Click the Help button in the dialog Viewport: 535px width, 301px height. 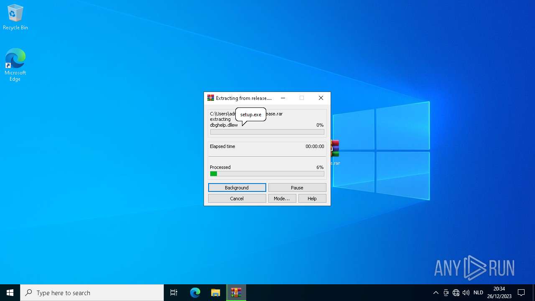click(x=312, y=199)
